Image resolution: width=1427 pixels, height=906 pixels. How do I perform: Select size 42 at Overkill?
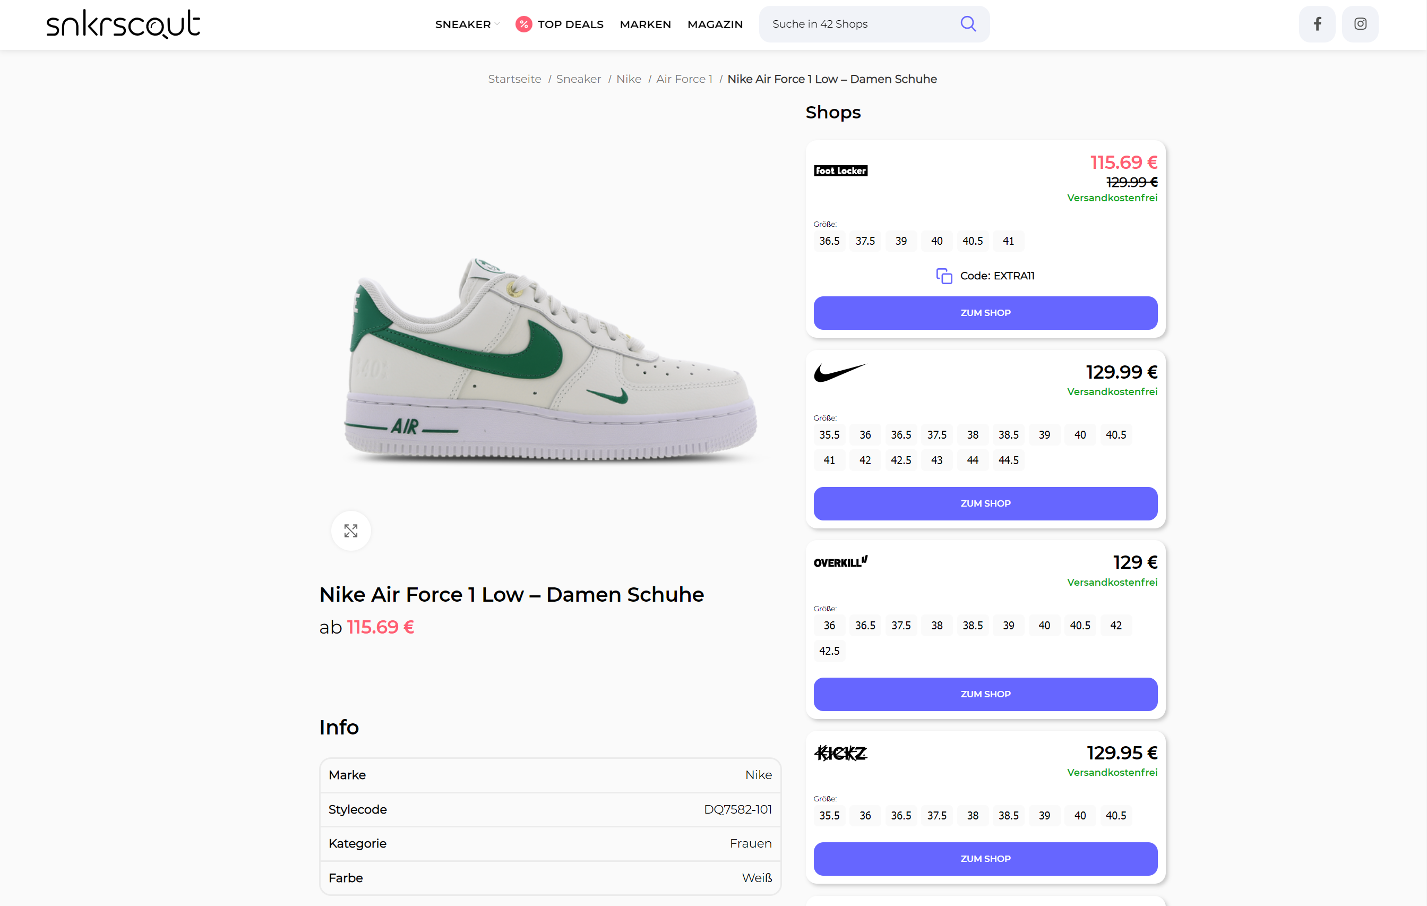tap(1116, 626)
